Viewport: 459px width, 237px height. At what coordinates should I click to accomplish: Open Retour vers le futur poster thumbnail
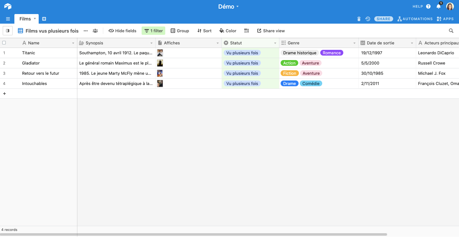pyautogui.click(x=160, y=73)
